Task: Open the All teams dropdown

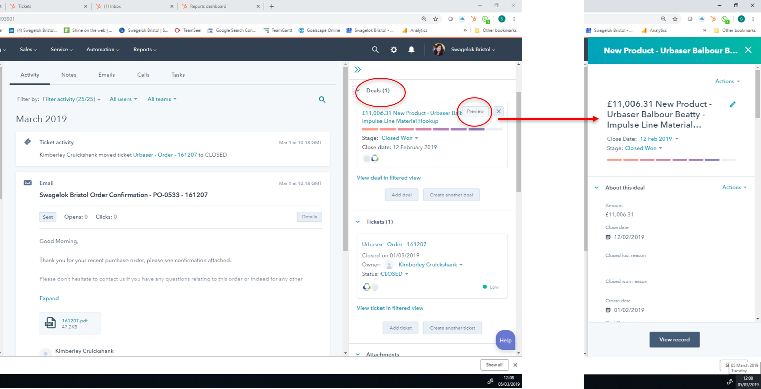Action: point(162,99)
